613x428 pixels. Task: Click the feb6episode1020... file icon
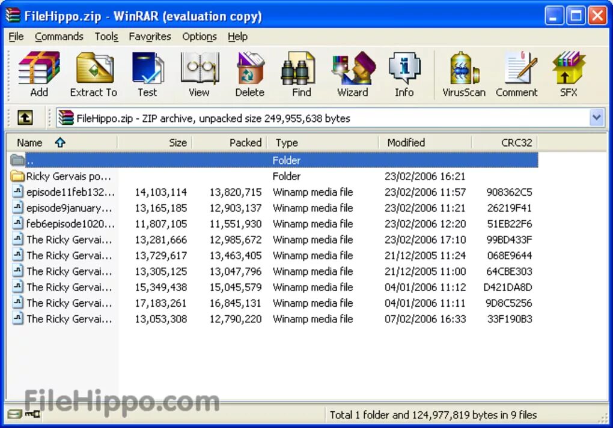coord(17,223)
